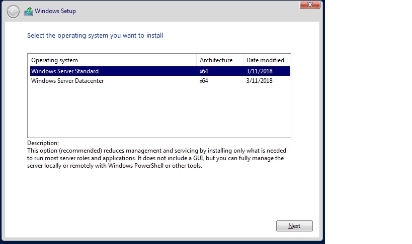Click 3/11/2018 in the Datacenter row
This screenshot has height=244, width=412.
260,81
